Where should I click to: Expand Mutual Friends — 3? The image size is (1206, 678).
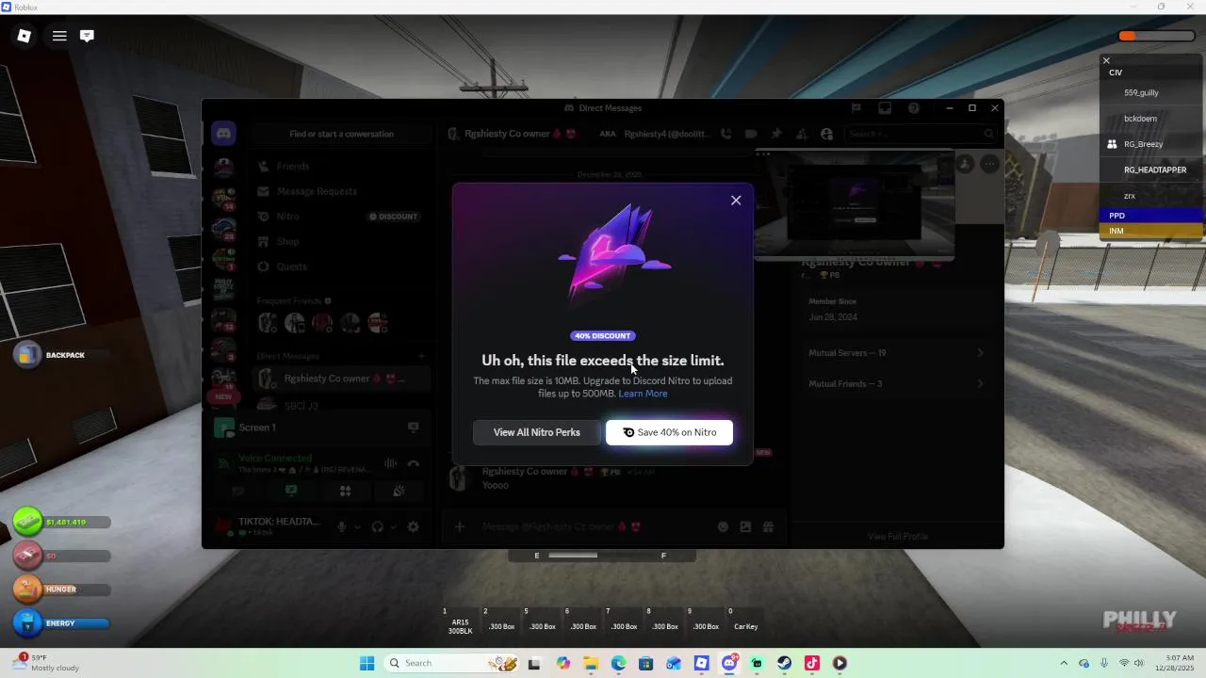pos(896,383)
